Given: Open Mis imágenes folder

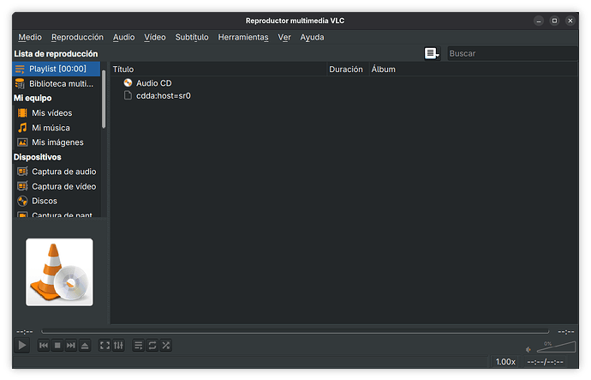Looking at the screenshot, I should (57, 142).
